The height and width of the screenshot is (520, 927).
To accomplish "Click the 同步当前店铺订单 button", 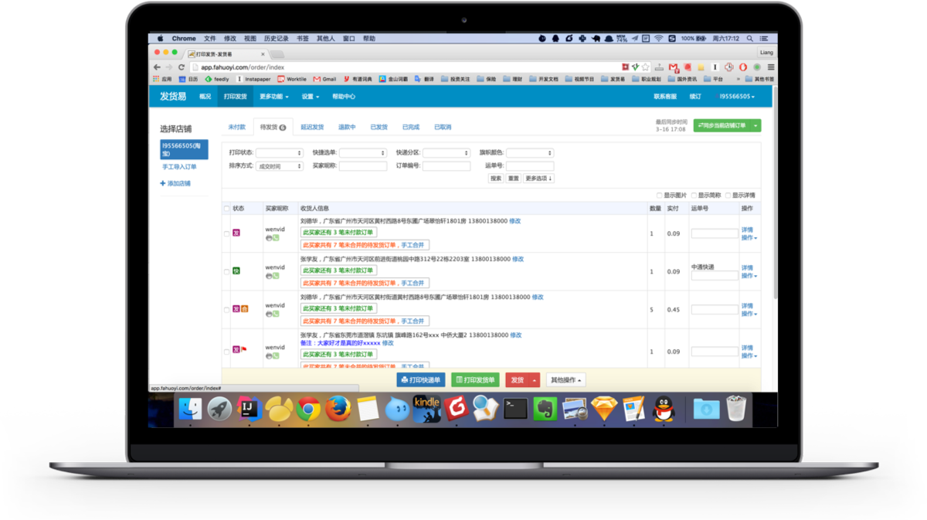I will coord(722,125).
